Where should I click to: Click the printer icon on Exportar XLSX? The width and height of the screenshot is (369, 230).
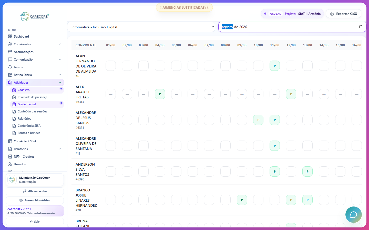[332, 14]
